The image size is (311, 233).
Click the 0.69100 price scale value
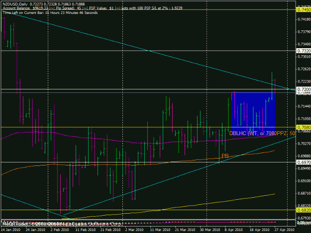(304, 181)
